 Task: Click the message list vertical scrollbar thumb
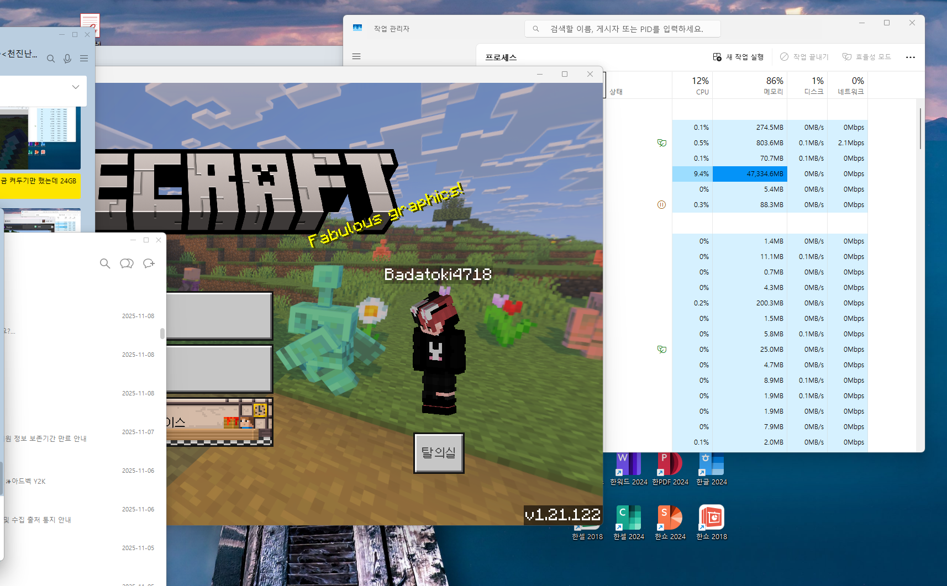coord(162,334)
